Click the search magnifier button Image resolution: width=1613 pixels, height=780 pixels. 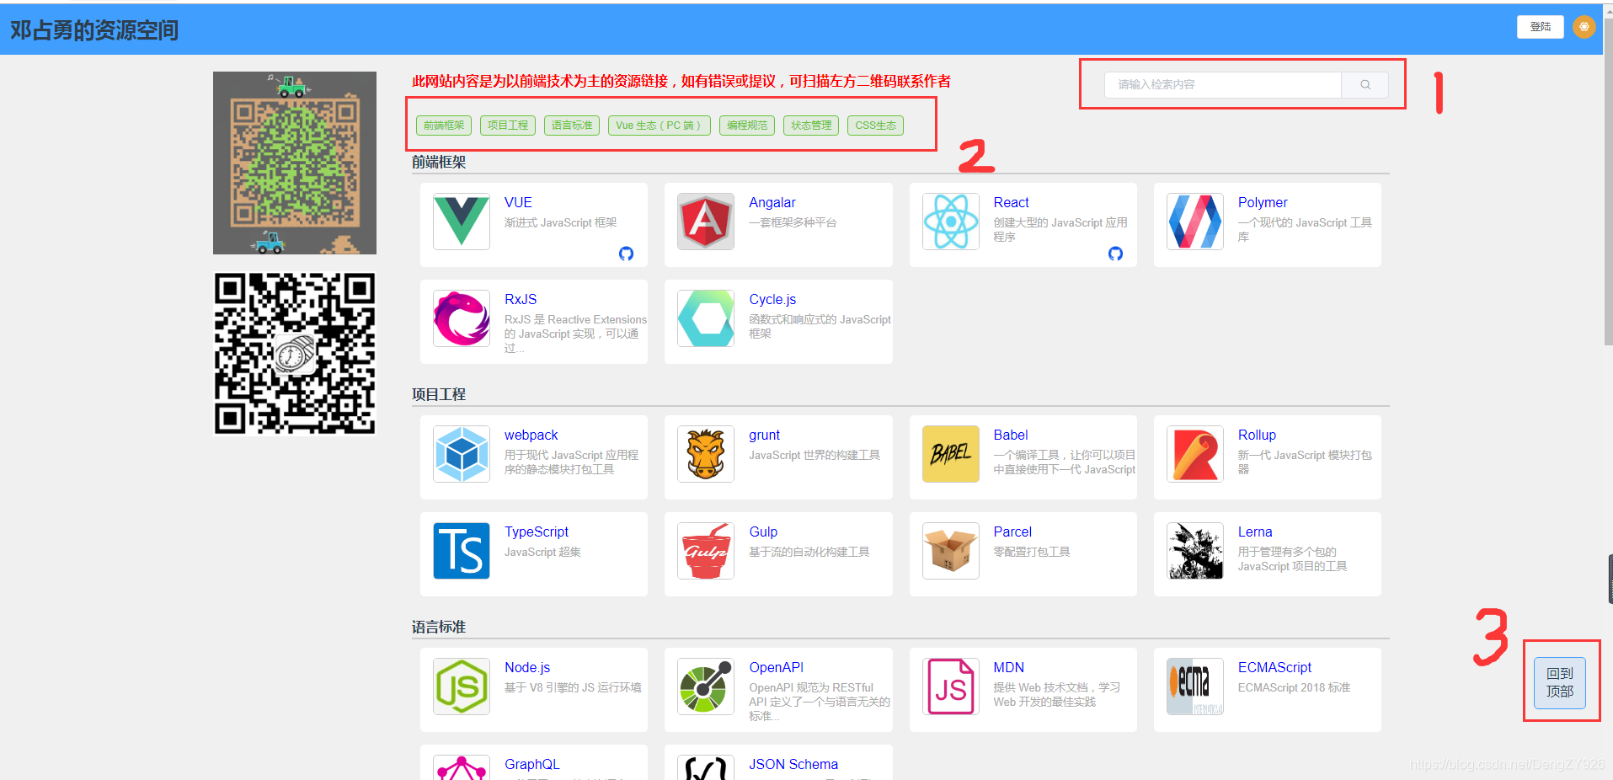(1365, 84)
